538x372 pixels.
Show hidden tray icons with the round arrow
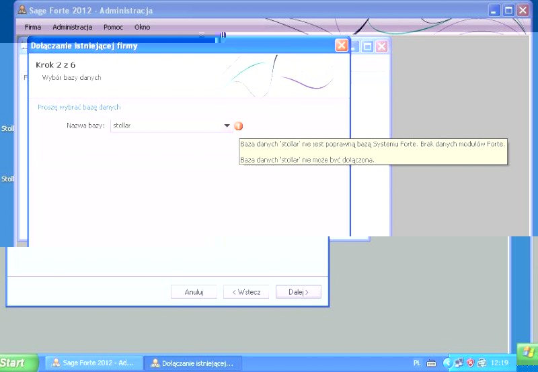click(447, 363)
